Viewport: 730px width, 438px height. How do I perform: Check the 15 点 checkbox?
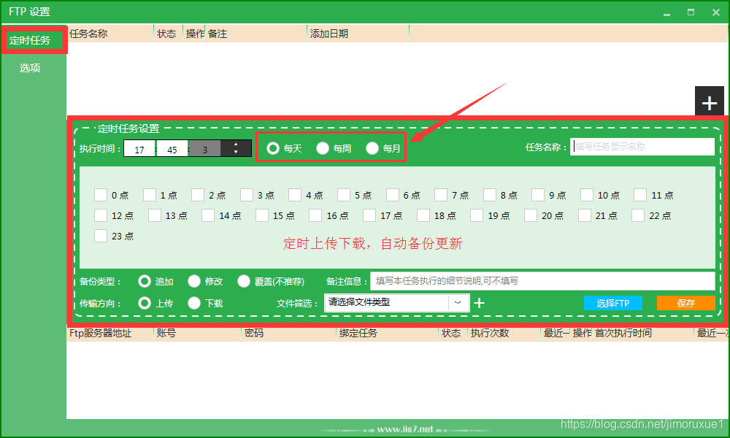click(262, 215)
